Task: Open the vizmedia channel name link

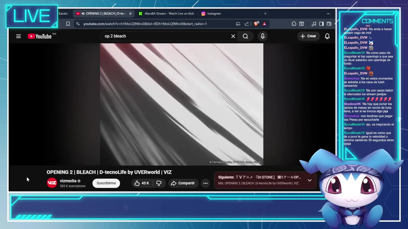Action: click(68, 181)
